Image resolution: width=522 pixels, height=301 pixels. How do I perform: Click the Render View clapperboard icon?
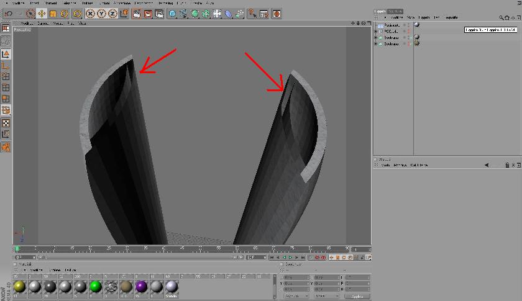[137, 14]
